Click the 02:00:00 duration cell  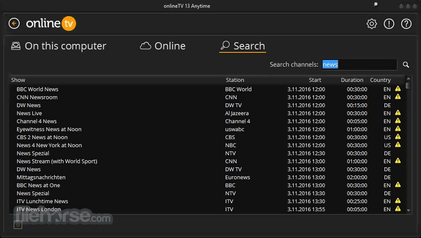[357, 177]
